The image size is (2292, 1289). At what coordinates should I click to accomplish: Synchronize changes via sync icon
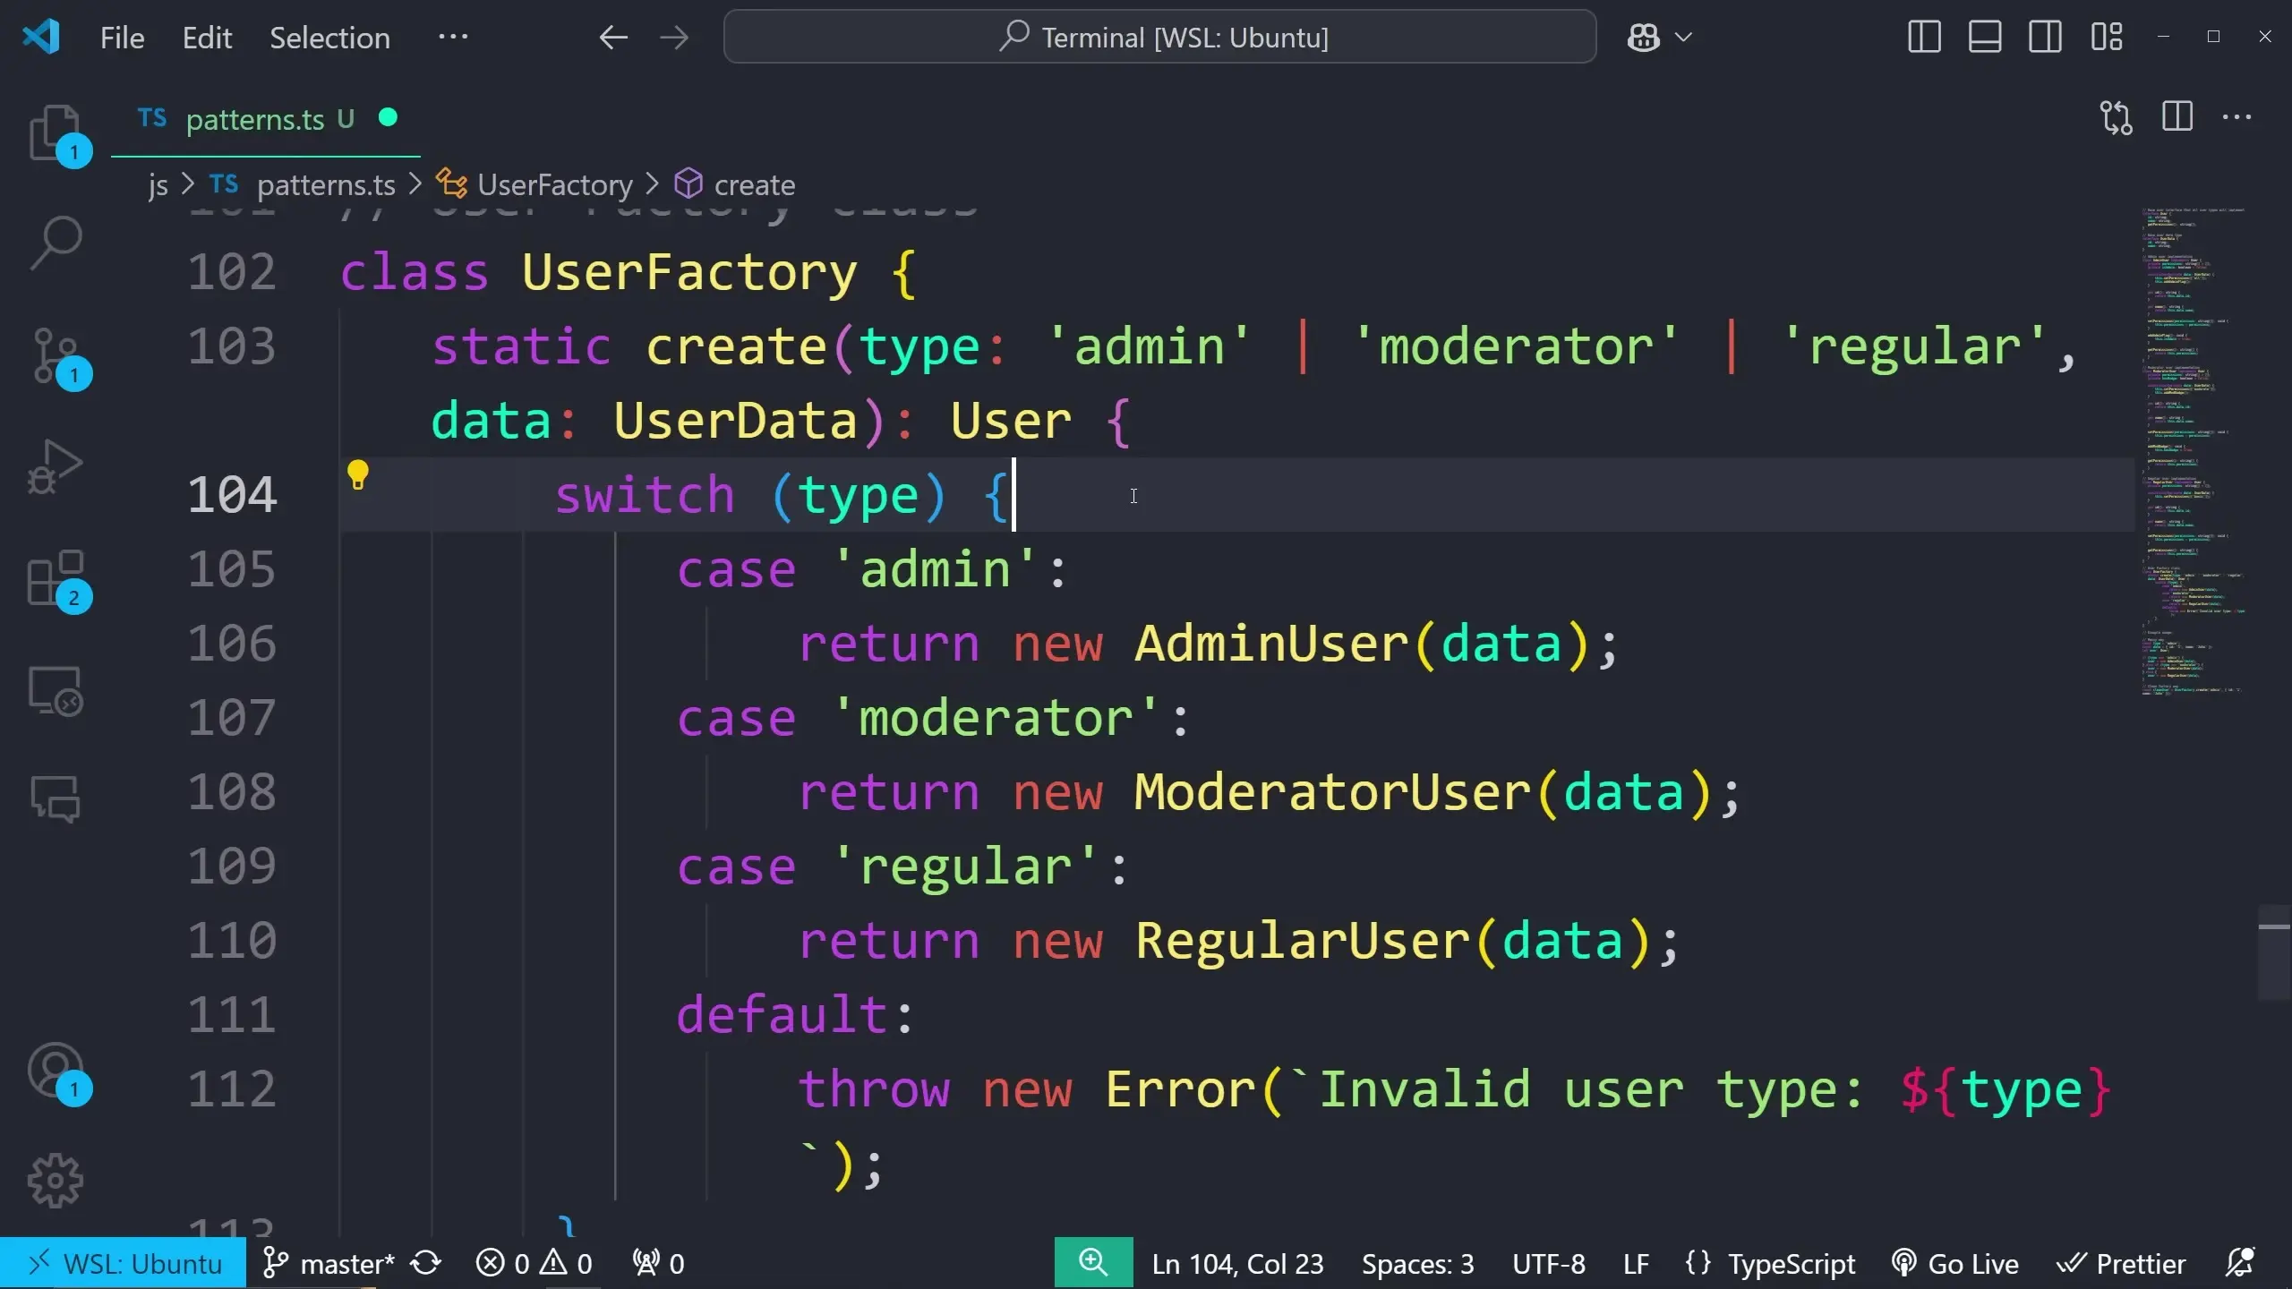[x=426, y=1264]
